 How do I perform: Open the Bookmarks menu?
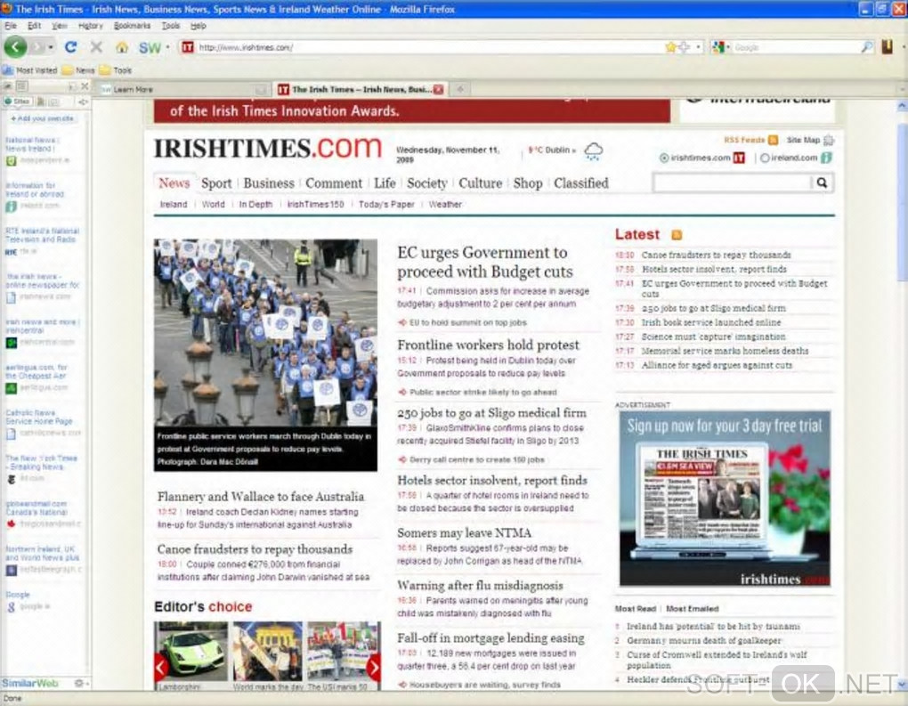(x=132, y=26)
